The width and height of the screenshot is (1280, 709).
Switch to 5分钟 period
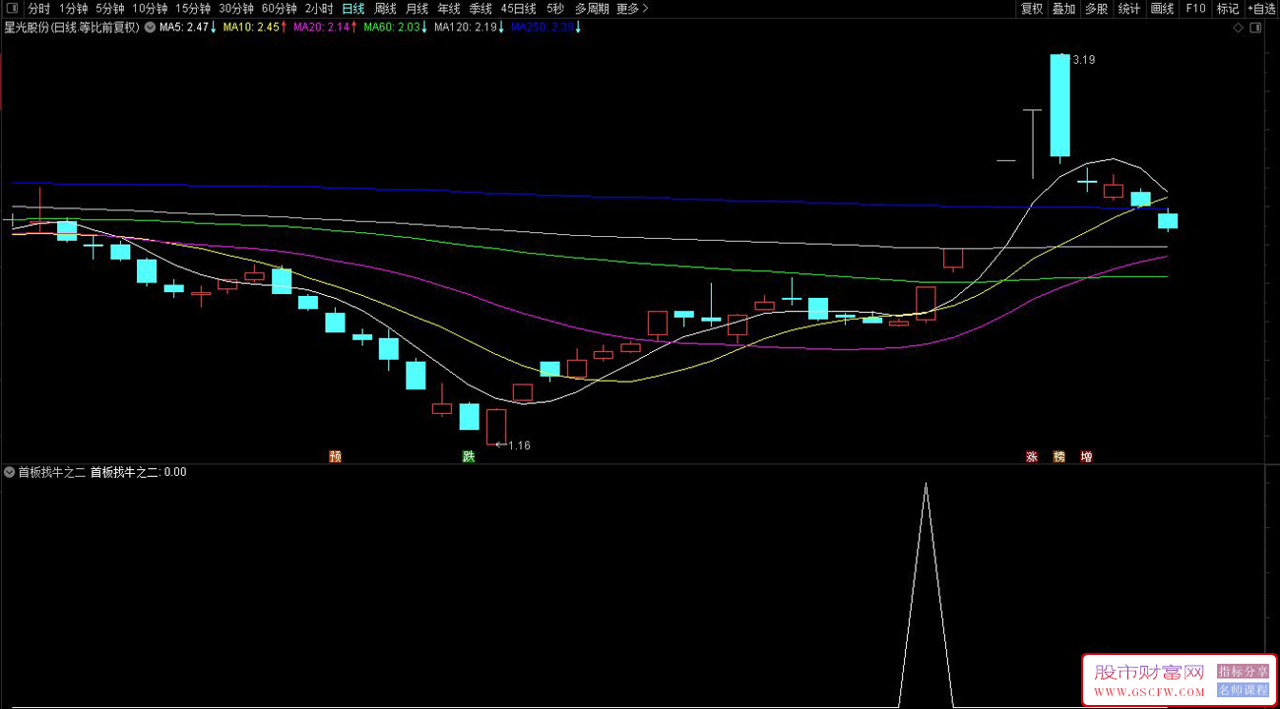coord(110,9)
